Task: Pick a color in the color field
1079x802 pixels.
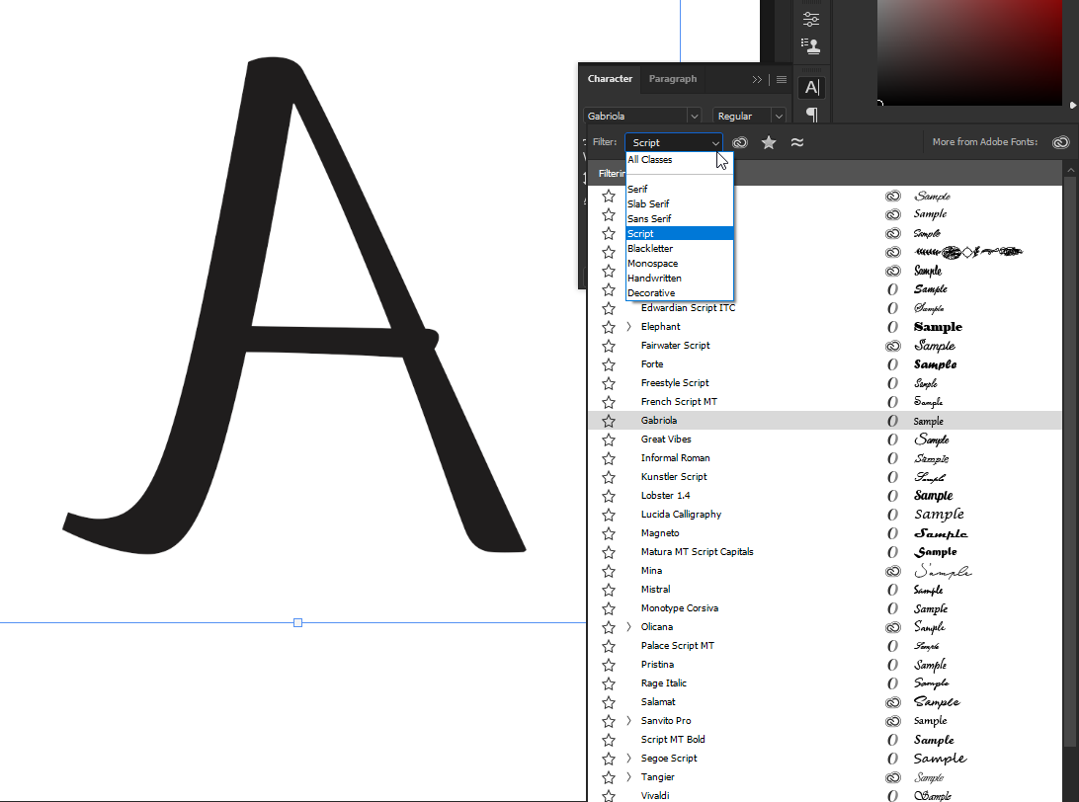Action: [968, 54]
